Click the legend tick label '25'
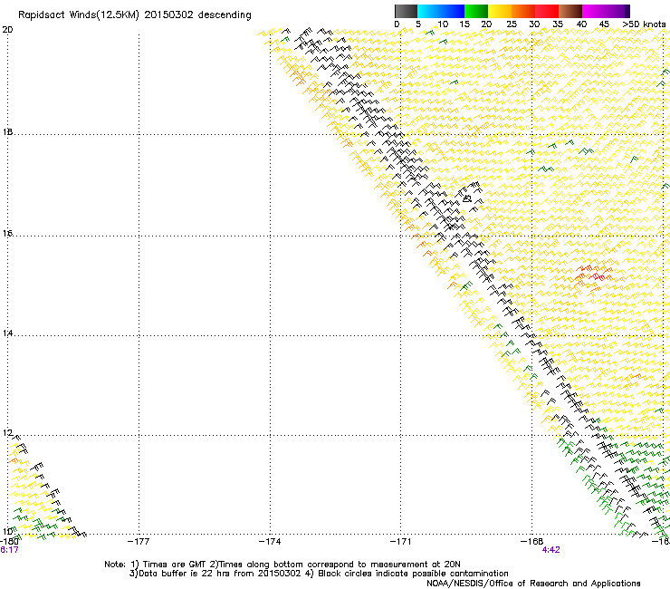The height and width of the screenshot is (589, 670). (512, 24)
